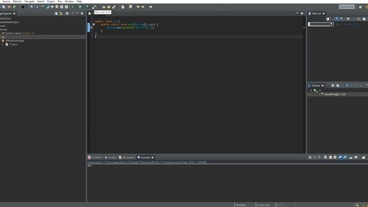The width and height of the screenshot is (368, 207).
Task: Click the Back navigation arrow in toolbar
Action: [x=143, y=7]
